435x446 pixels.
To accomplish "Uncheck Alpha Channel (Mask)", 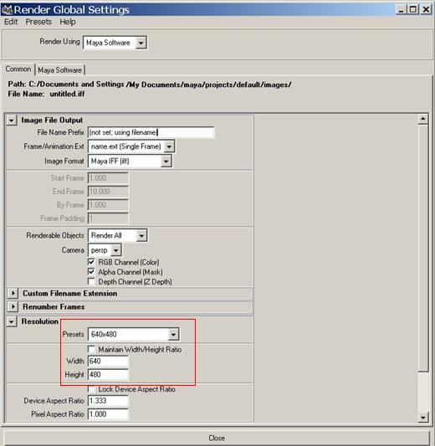I will click(x=91, y=272).
